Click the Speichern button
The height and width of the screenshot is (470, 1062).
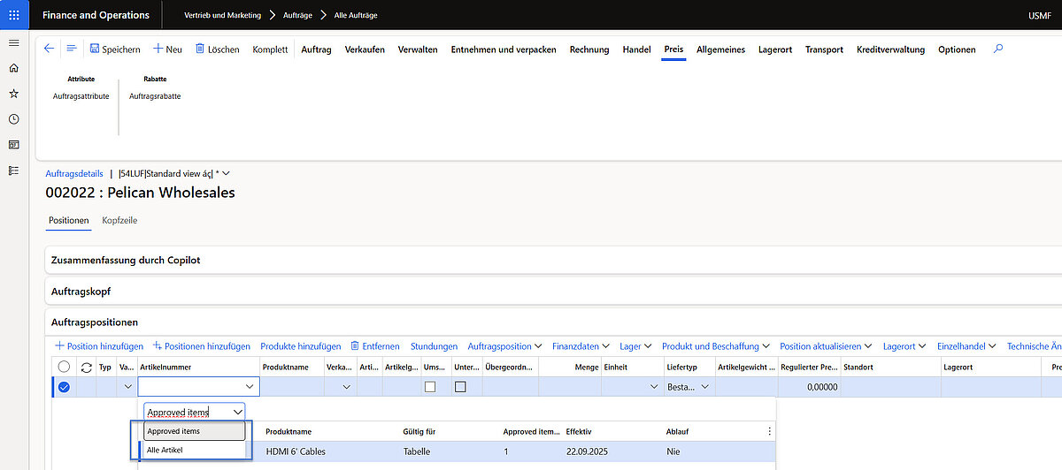pyautogui.click(x=115, y=49)
